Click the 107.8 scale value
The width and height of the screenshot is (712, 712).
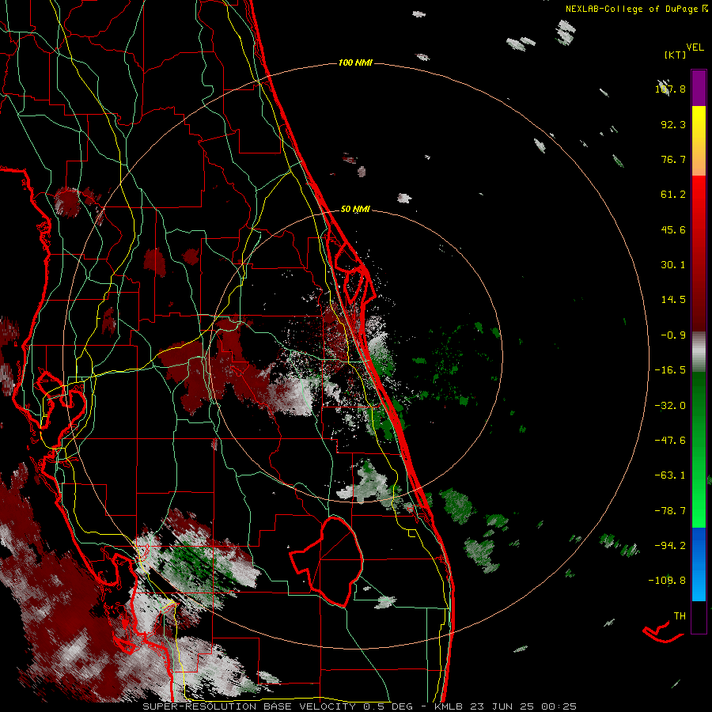coord(670,89)
